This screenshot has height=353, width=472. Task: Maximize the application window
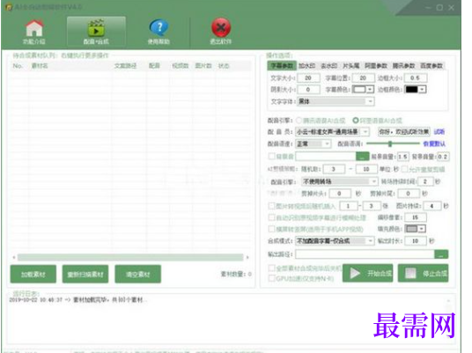[439, 8]
